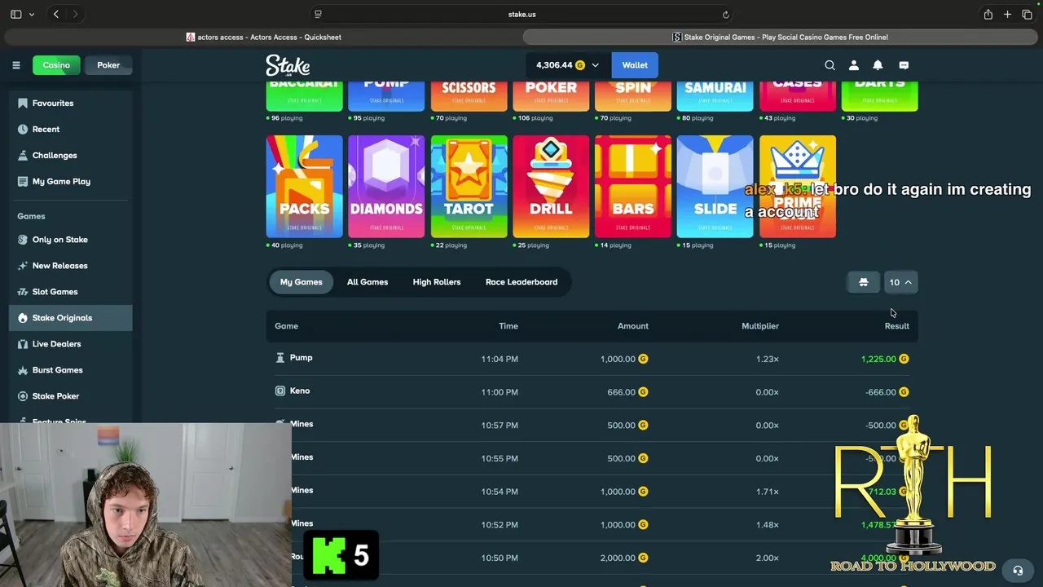Viewport: 1043px width, 587px height.
Task: Click the 11:04 PM time cell
Action: (499, 359)
